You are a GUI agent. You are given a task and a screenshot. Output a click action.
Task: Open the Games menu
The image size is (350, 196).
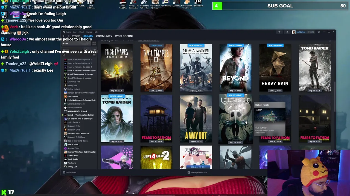click(89, 32)
